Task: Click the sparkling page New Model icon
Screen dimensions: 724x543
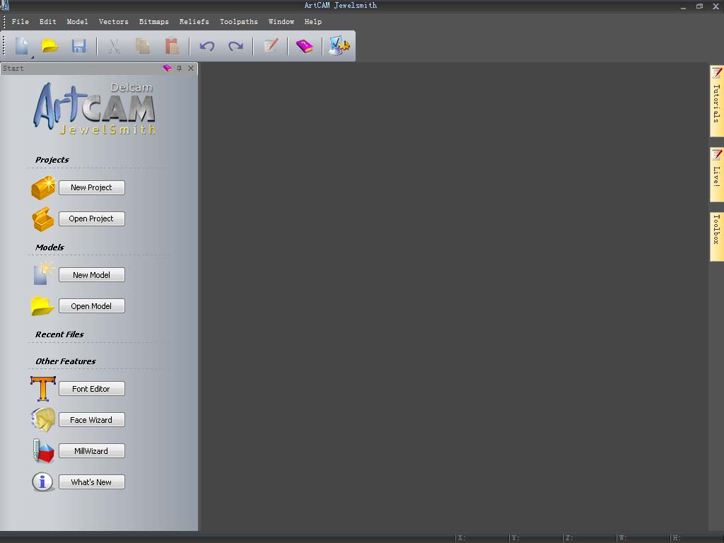Action: coord(43,274)
